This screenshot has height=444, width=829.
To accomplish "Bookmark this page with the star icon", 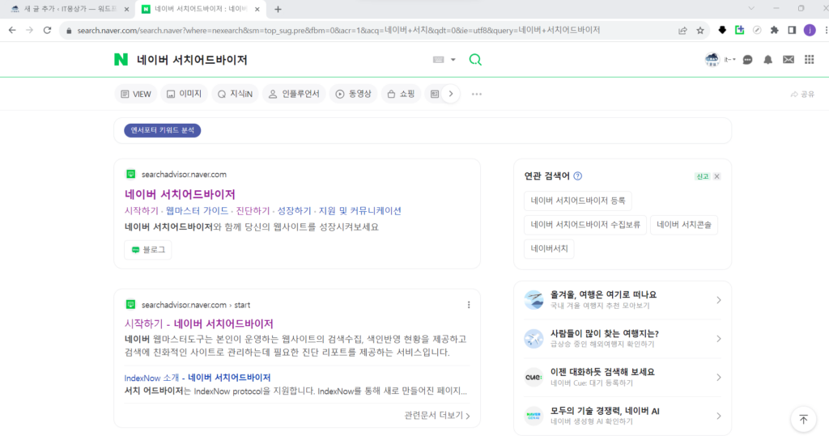I will coord(700,31).
